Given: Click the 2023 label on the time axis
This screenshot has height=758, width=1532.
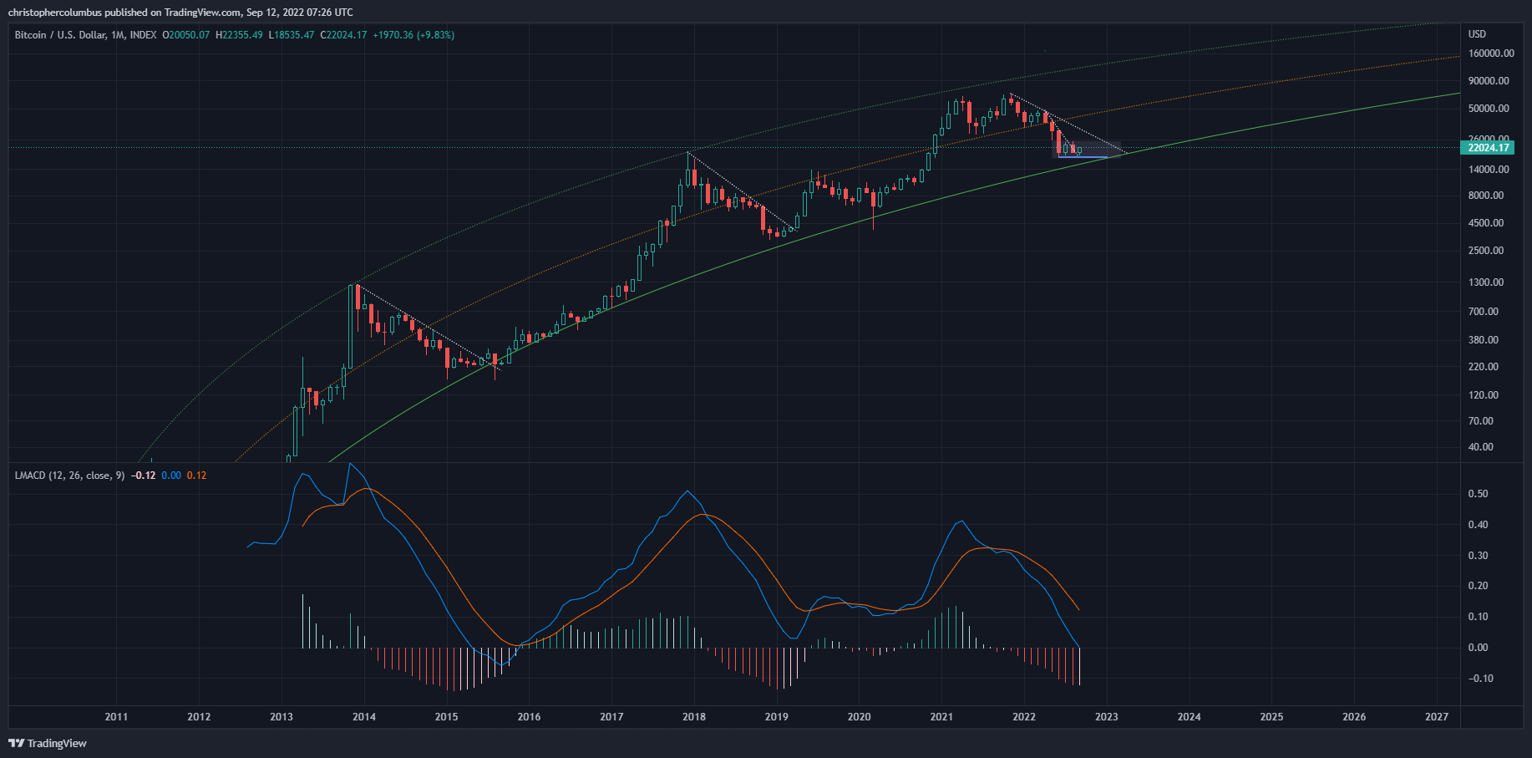Looking at the screenshot, I should (1106, 717).
